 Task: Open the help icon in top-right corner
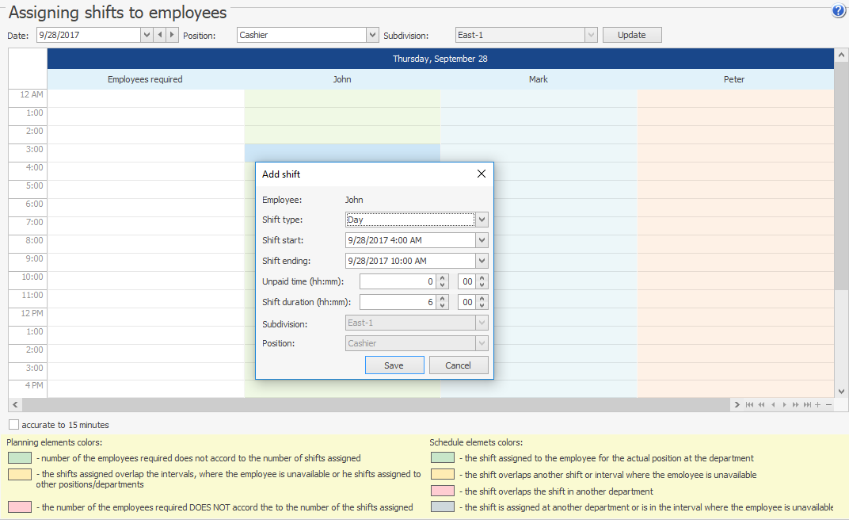click(x=839, y=11)
